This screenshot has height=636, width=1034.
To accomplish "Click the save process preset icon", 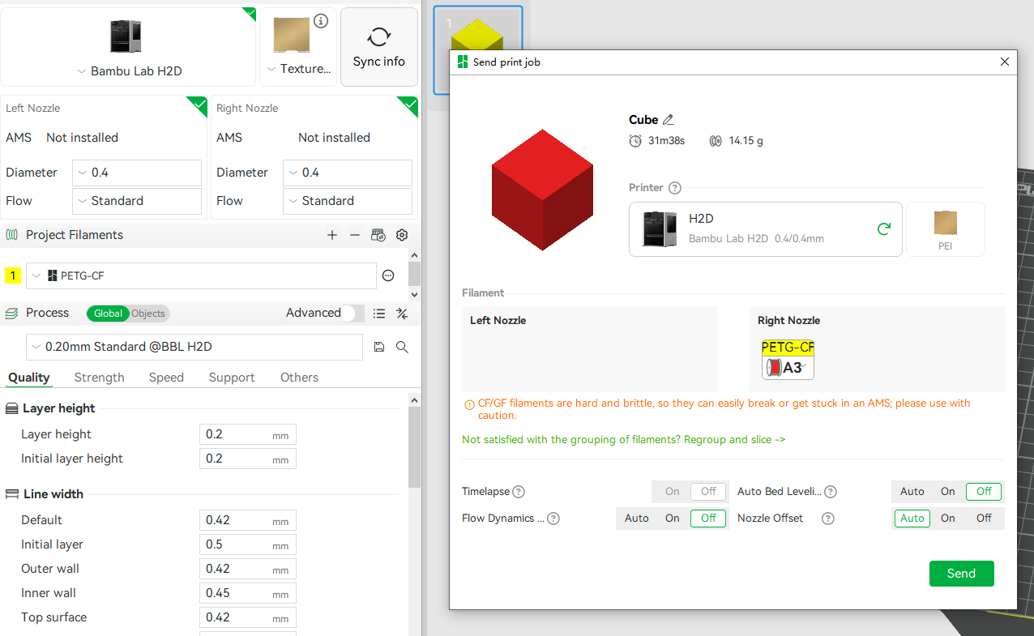I will pyautogui.click(x=378, y=347).
